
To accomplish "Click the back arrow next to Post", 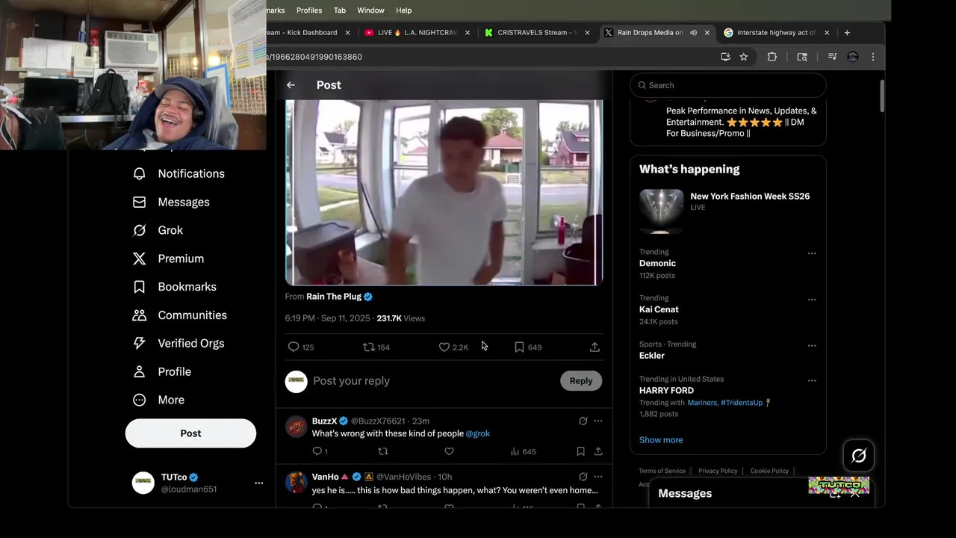I will [x=291, y=85].
